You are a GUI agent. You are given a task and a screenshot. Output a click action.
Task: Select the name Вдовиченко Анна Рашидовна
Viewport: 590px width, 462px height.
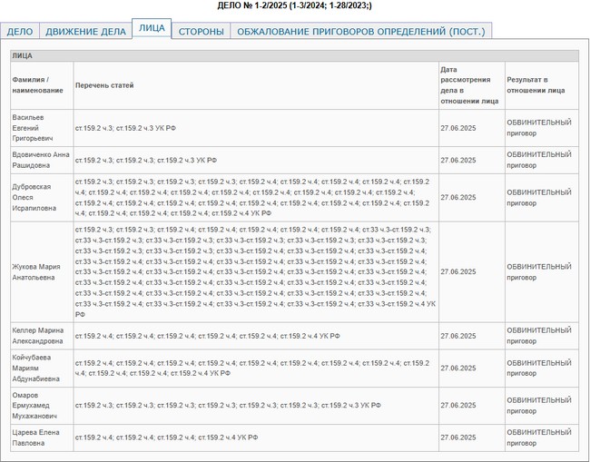coord(41,160)
